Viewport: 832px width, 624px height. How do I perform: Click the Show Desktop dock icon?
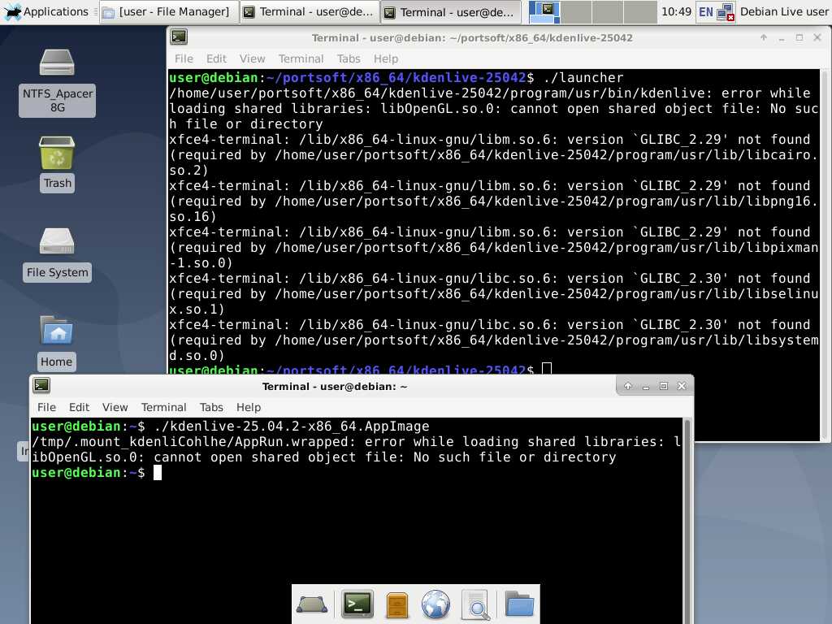pos(312,604)
